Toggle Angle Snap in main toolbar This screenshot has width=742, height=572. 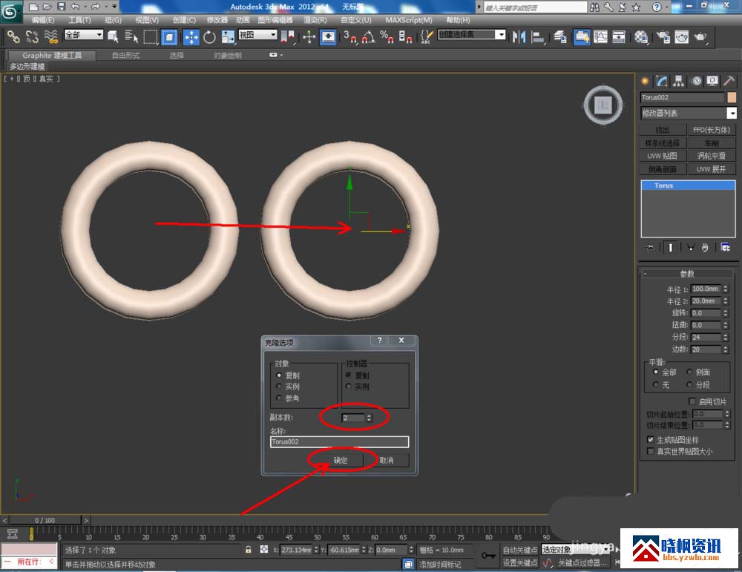[369, 36]
